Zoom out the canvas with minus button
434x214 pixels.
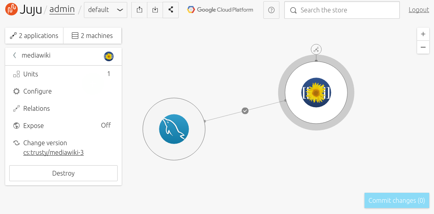(423, 47)
